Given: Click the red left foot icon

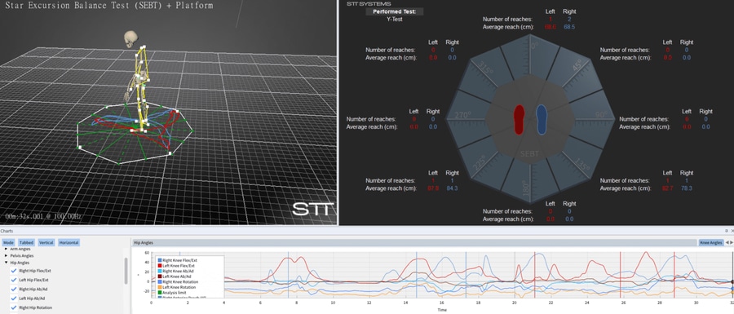Looking at the screenshot, I should coord(520,120).
